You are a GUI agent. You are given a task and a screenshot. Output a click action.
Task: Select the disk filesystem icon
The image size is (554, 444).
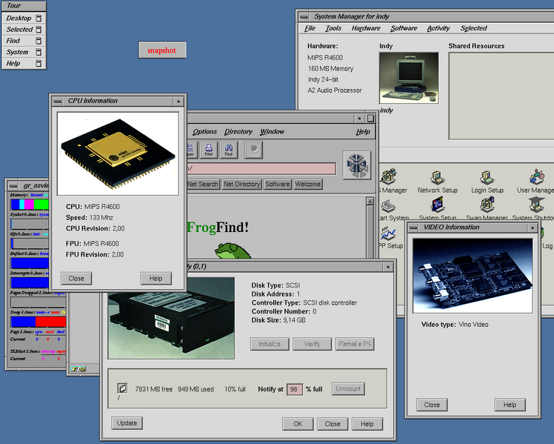point(122,388)
